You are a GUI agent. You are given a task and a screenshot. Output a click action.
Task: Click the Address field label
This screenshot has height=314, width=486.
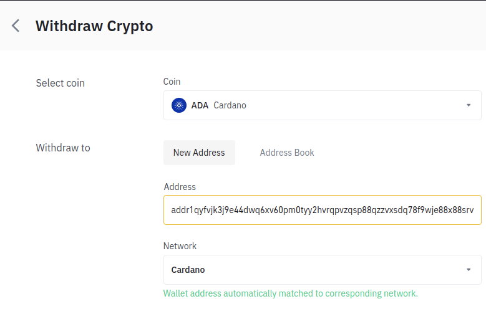[180, 187]
